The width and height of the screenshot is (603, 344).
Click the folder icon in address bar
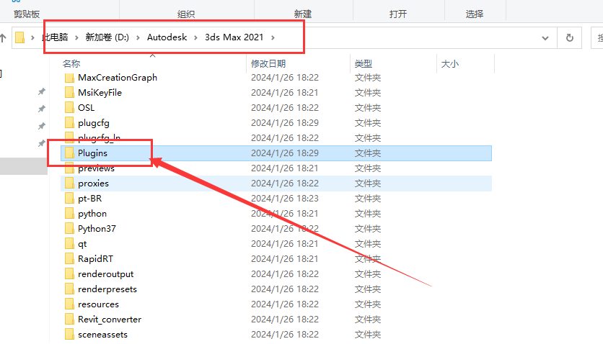click(x=20, y=37)
